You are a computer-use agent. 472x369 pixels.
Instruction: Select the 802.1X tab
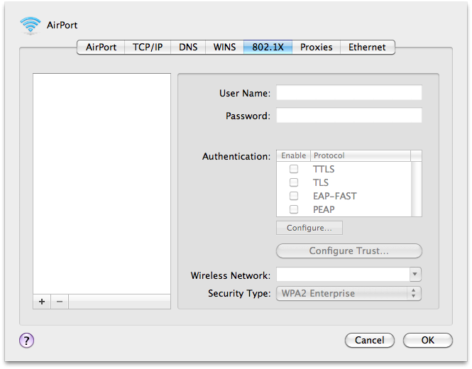click(x=268, y=48)
